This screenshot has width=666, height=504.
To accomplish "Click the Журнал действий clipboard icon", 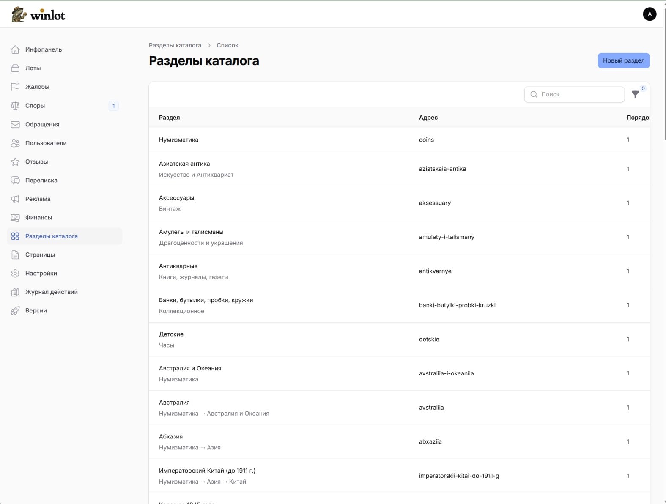I will tap(15, 292).
